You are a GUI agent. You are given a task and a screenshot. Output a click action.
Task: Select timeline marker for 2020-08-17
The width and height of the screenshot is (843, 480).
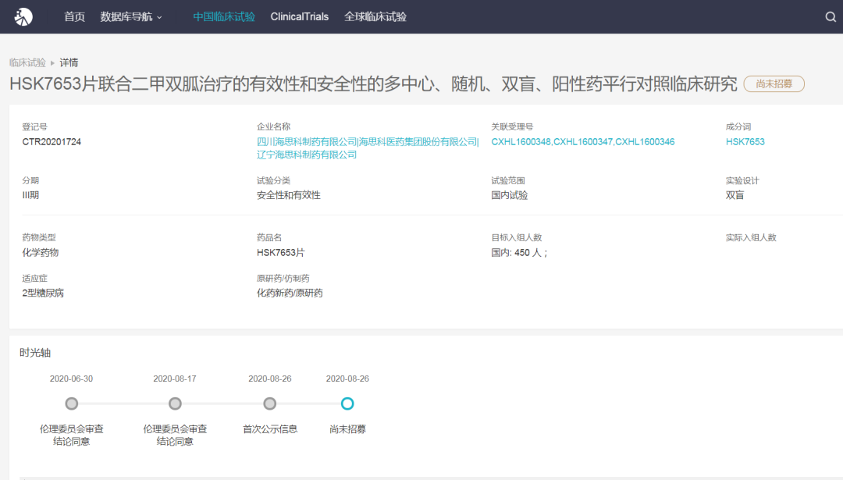pos(175,404)
